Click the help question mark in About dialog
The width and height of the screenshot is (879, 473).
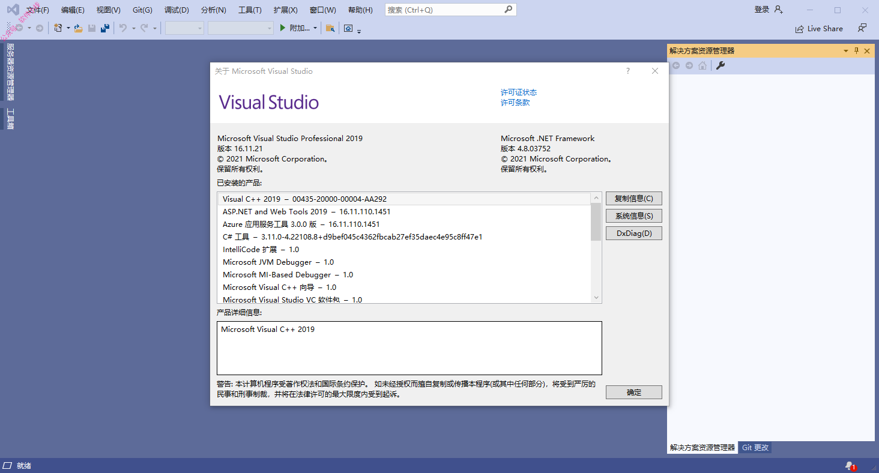[x=628, y=71]
